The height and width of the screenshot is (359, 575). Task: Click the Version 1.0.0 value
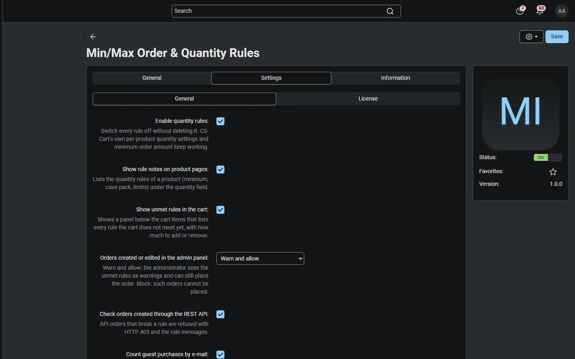click(556, 184)
